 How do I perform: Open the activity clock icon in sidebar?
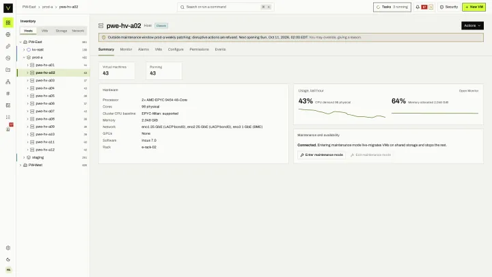(x=8, y=58)
